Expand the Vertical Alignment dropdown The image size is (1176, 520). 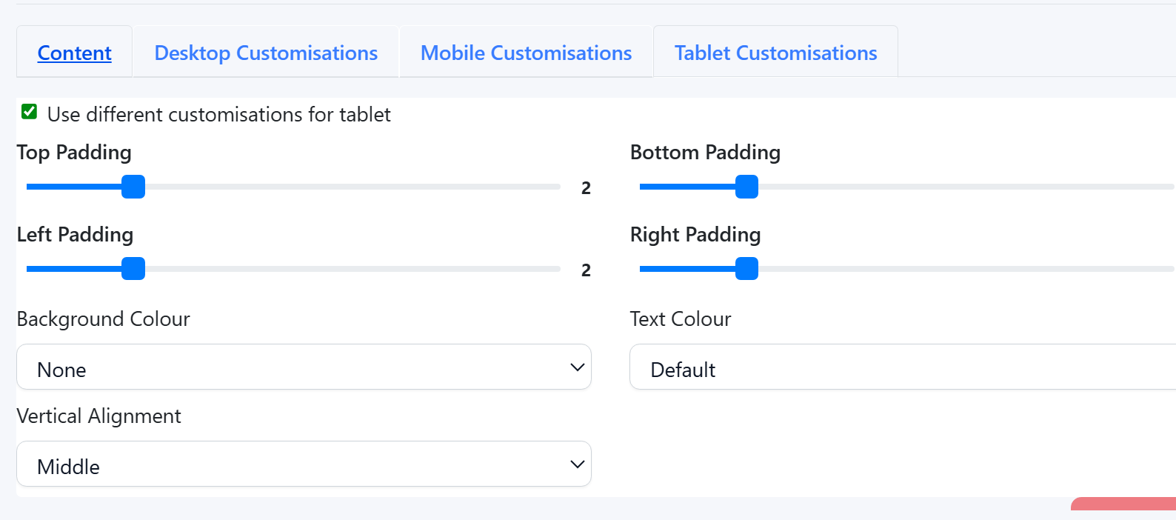coord(304,464)
